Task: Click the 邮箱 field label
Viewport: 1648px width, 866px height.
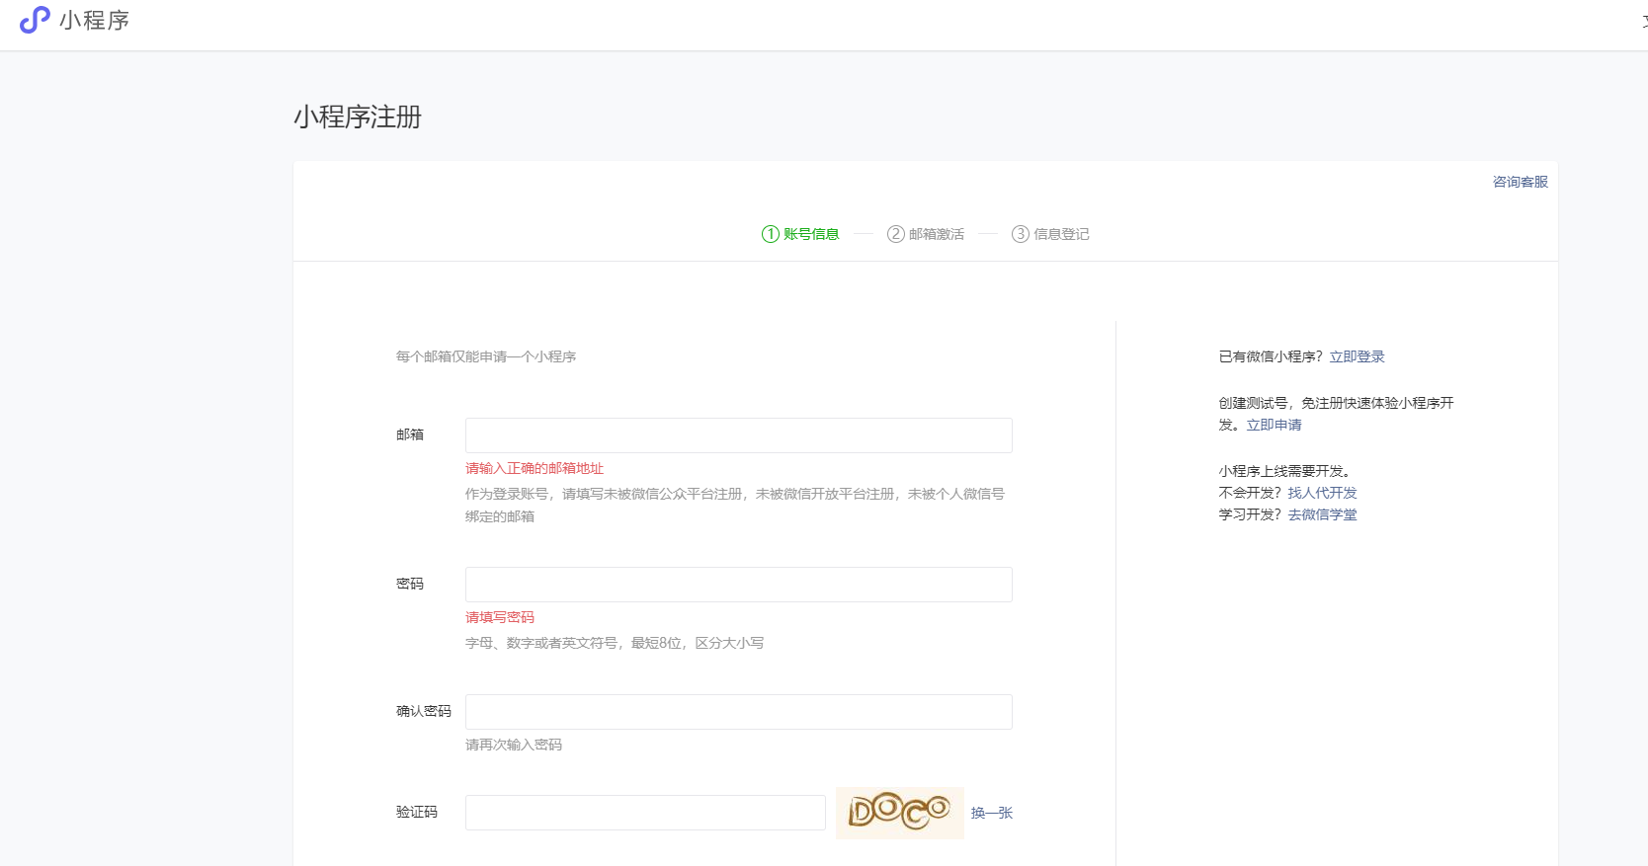Action: [410, 434]
